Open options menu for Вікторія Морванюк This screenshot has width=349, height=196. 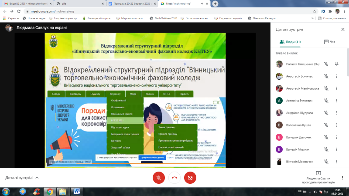(337, 162)
